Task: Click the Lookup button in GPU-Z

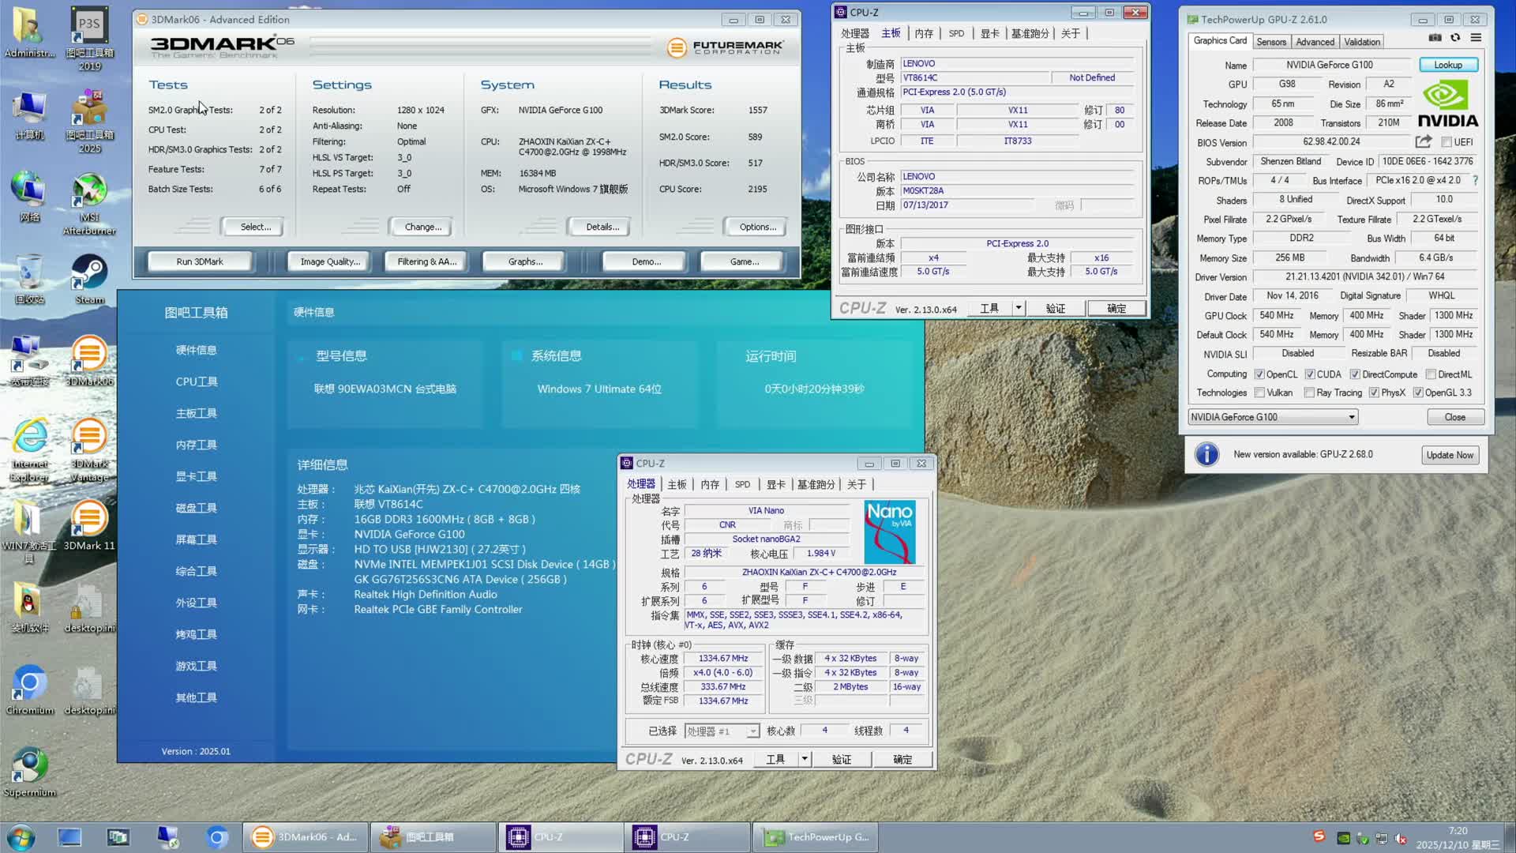Action: click(1448, 65)
